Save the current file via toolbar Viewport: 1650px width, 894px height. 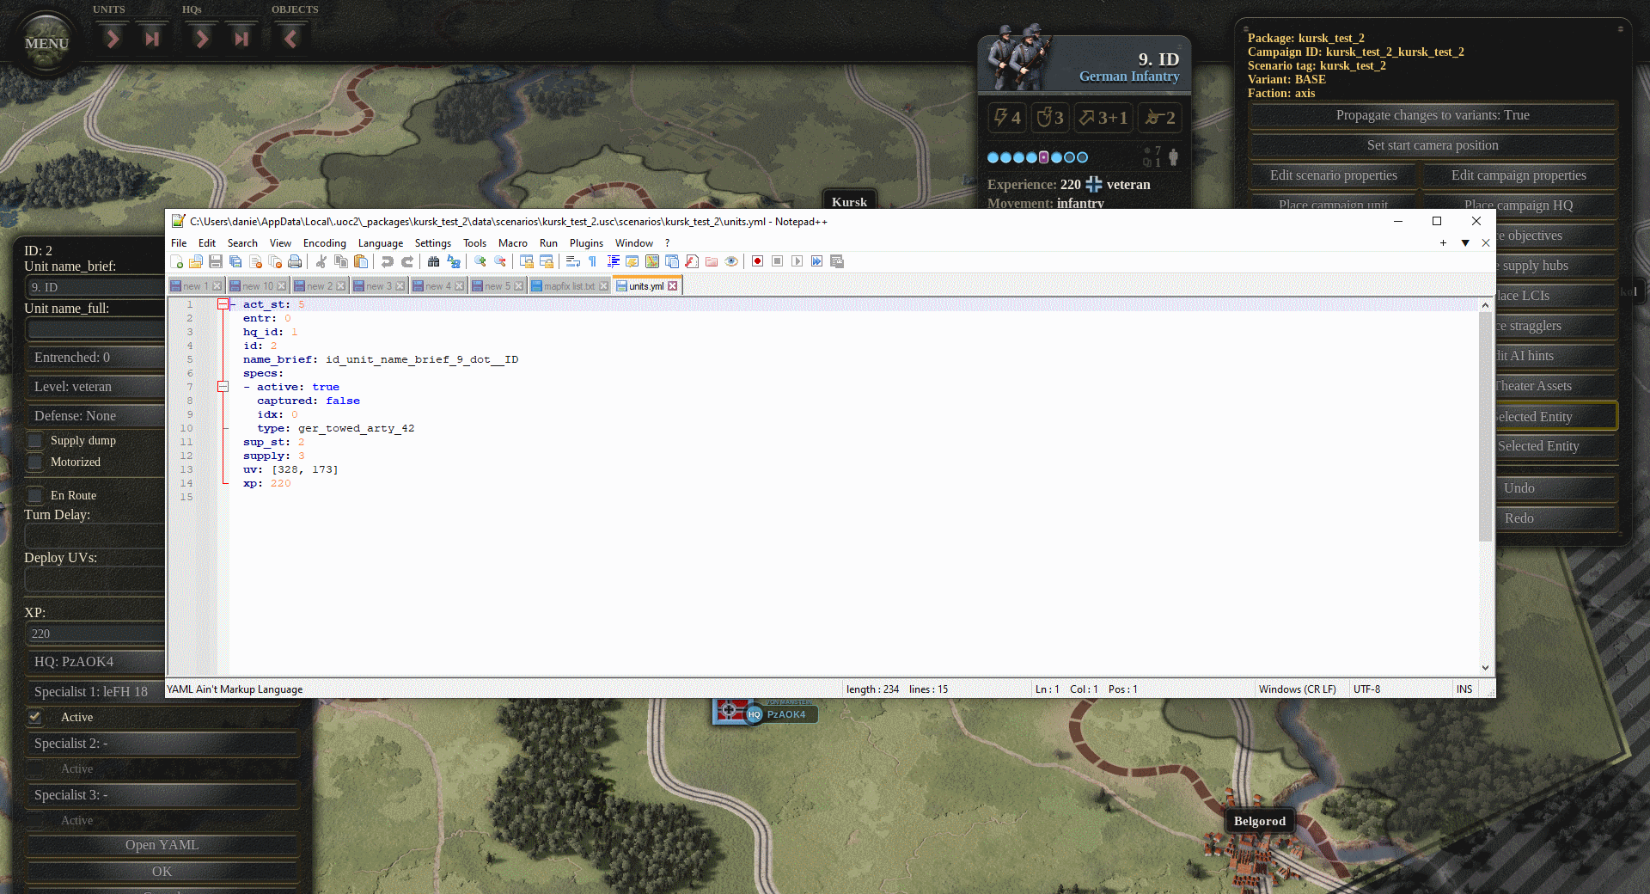pyautogui.click(x=216, y=261)
